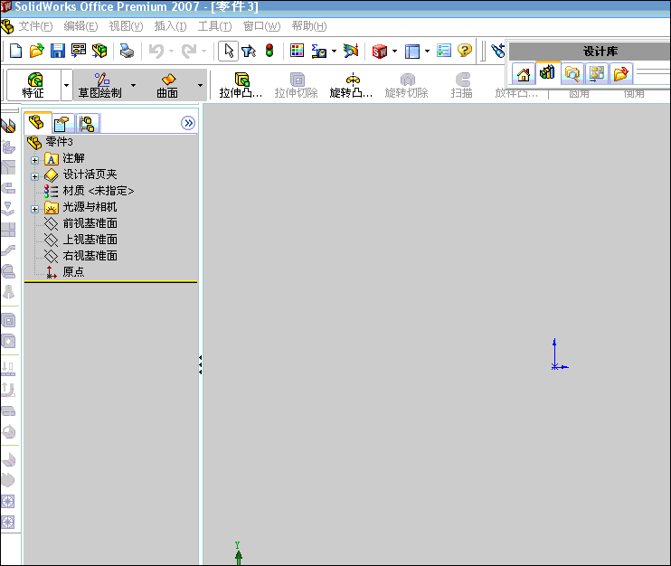Open the dropdown beside the red SW cube

pyautogui.click(x=394, y=51)
